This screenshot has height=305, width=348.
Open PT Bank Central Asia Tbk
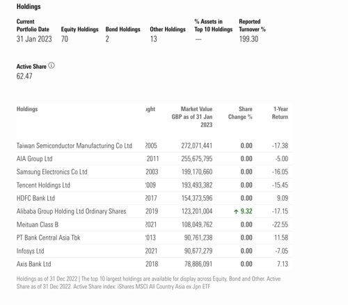pyautogui.click(x=48, y=238)
